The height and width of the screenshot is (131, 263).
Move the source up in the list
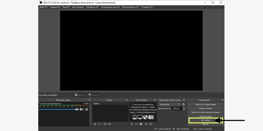(146, 124)
